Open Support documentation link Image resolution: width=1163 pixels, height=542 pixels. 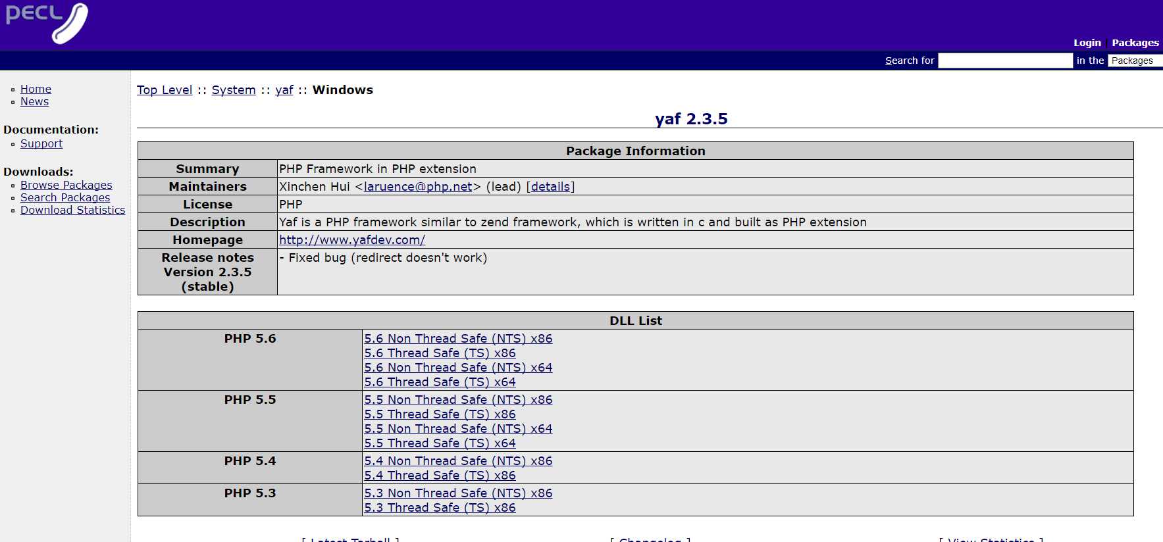pyautogui.click(x=41, y=143)
